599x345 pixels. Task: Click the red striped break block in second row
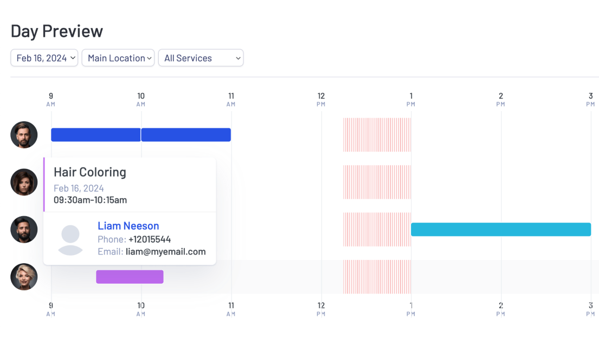377,182
